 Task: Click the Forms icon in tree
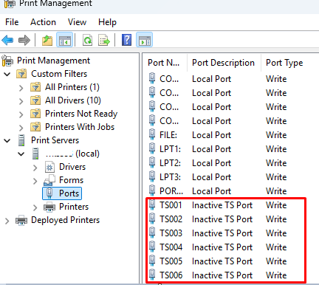click(x=49, y=180)
